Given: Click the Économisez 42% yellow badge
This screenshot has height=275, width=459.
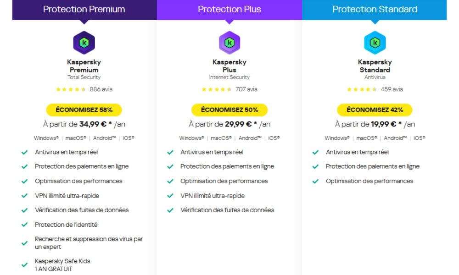Looking at the screenshot, I should [375, 110].
